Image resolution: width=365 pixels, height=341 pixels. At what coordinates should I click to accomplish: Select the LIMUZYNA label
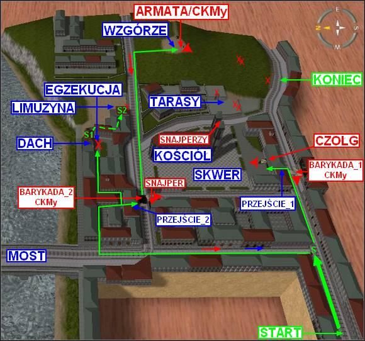[43, 108]
